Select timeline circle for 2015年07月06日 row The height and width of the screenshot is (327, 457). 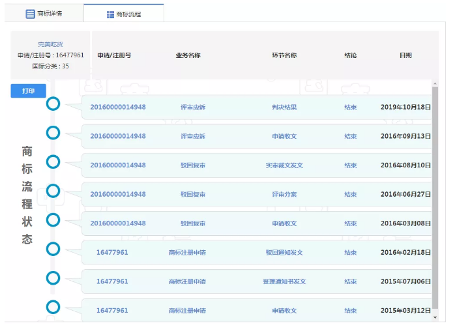(53, 278)
